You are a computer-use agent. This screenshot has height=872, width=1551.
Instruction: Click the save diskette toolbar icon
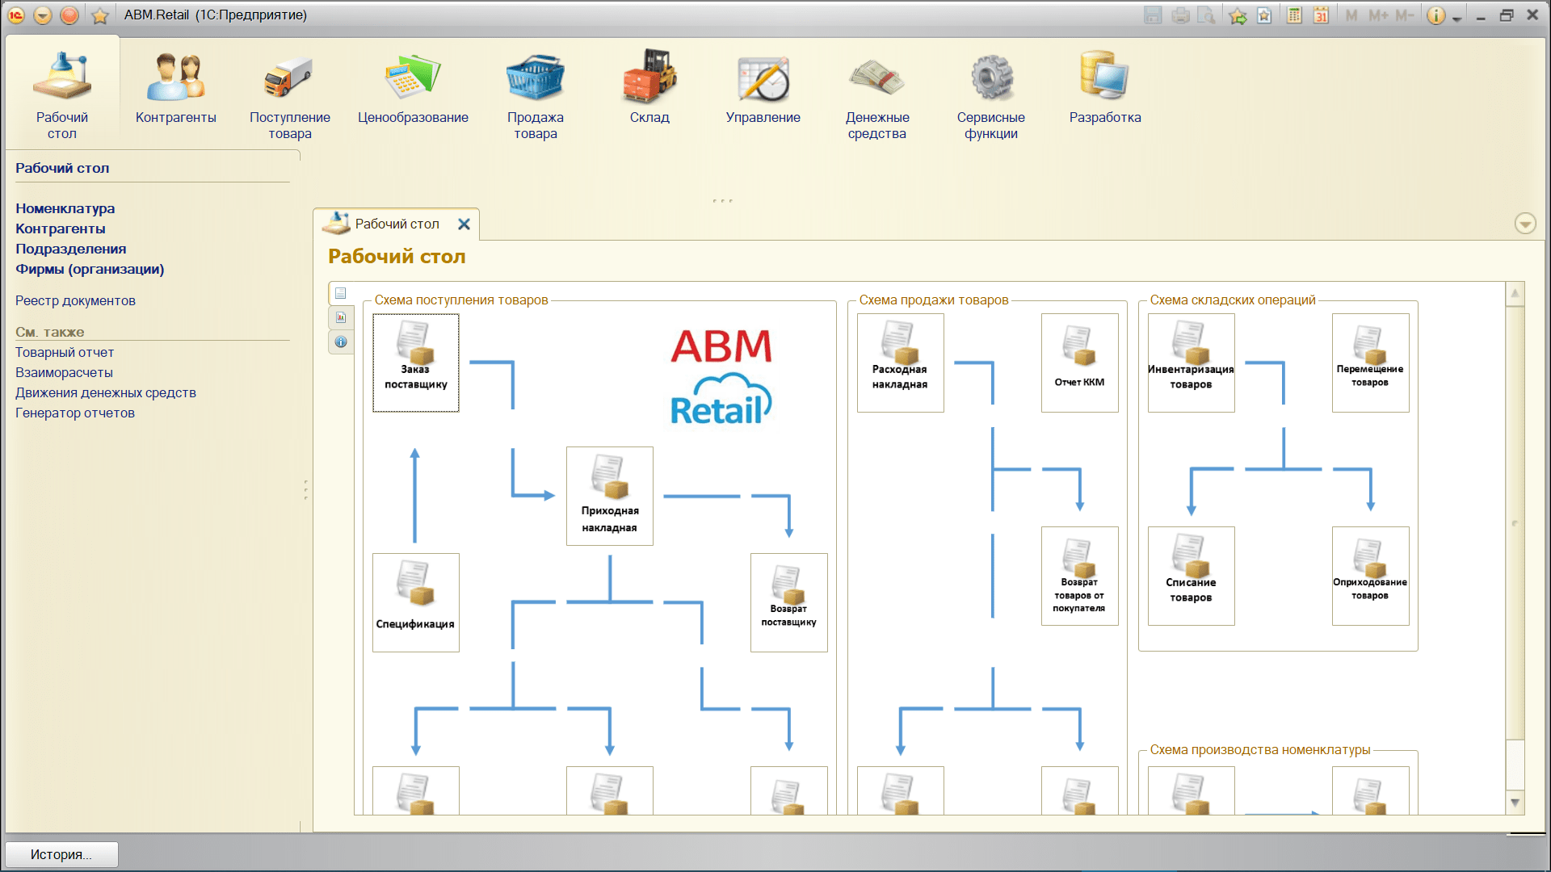[x=1153, y=15]
